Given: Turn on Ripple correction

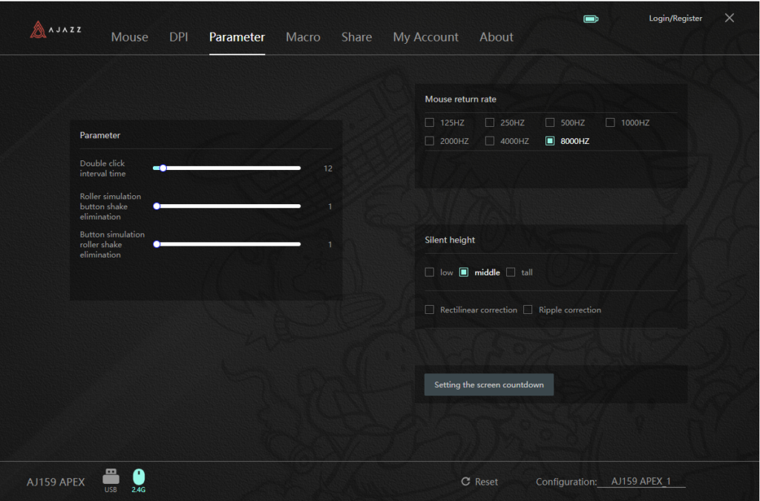Looking at the screenshot, I should click(528, 310).
